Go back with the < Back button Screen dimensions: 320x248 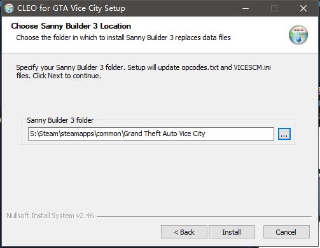(184, 232)
